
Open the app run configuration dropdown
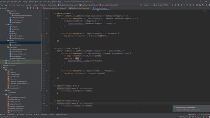[x=147, y=5]
